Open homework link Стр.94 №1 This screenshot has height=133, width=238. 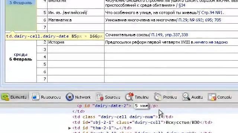pos(212,13)
